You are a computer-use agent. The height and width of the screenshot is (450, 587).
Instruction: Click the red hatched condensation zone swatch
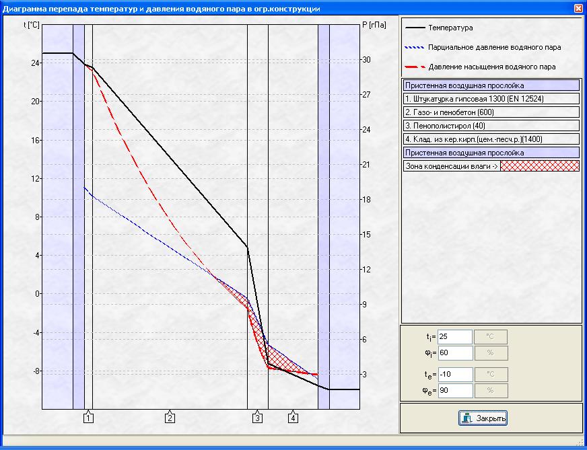[540, 166]
